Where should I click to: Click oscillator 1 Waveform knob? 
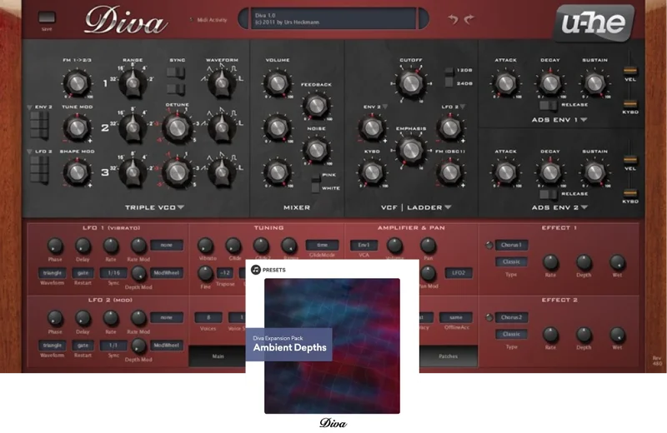coord(222,82)
